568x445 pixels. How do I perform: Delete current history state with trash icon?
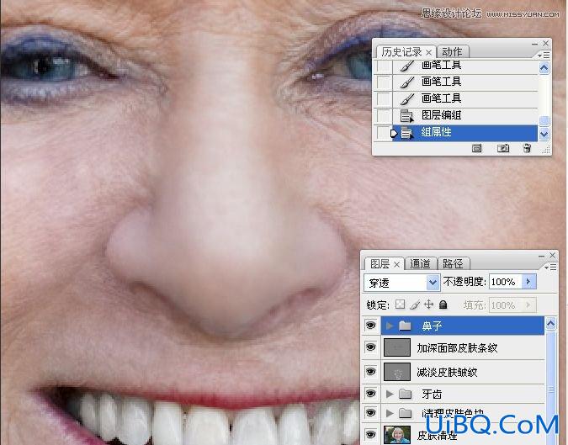[x=527, y=148]
